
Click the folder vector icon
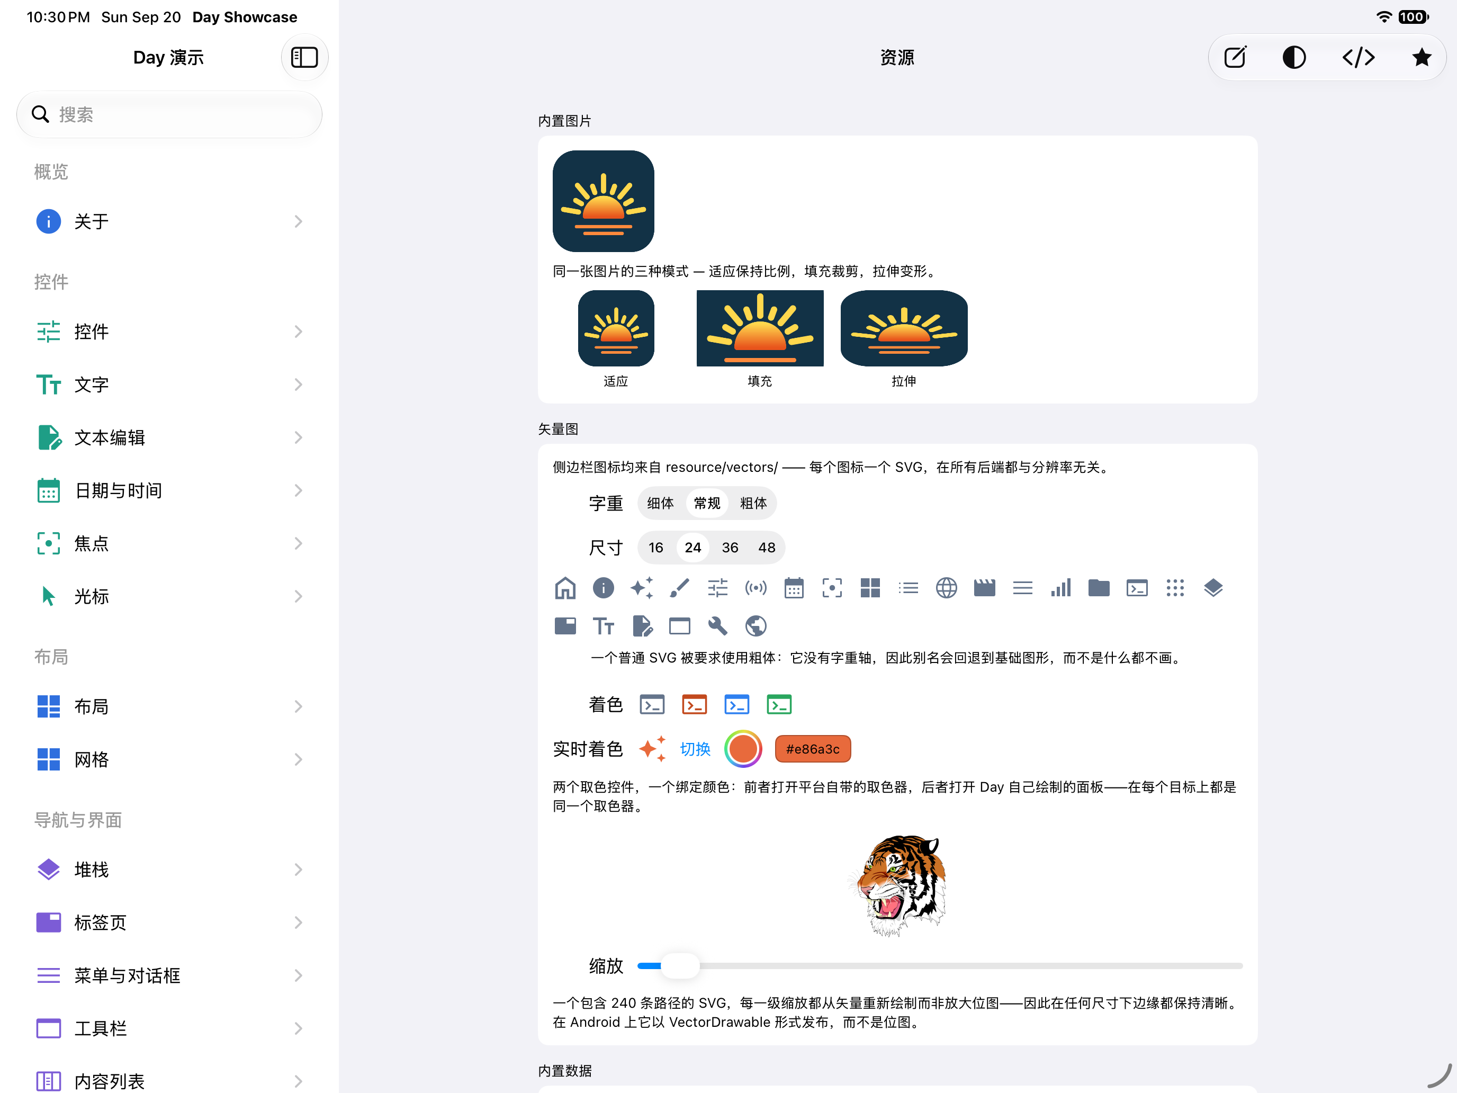click(x=1099, y=588)
